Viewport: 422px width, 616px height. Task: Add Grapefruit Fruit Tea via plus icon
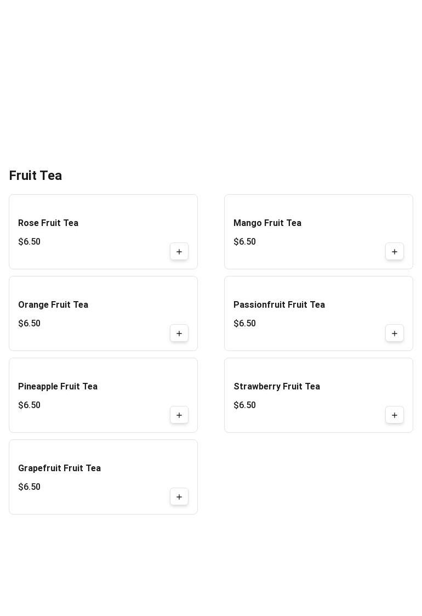coord(179,497)
